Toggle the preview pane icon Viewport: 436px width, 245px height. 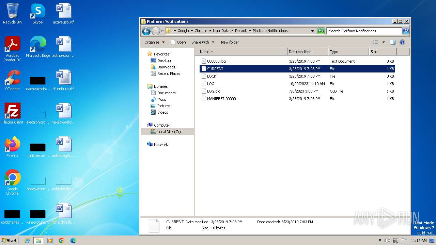click(393, 42)
